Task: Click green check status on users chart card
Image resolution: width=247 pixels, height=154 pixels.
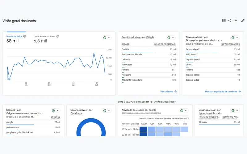Action: click(105, 38)
